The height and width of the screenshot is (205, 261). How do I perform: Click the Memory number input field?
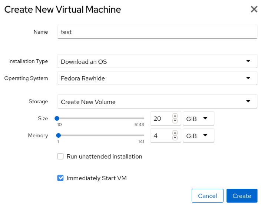point(161,136)
